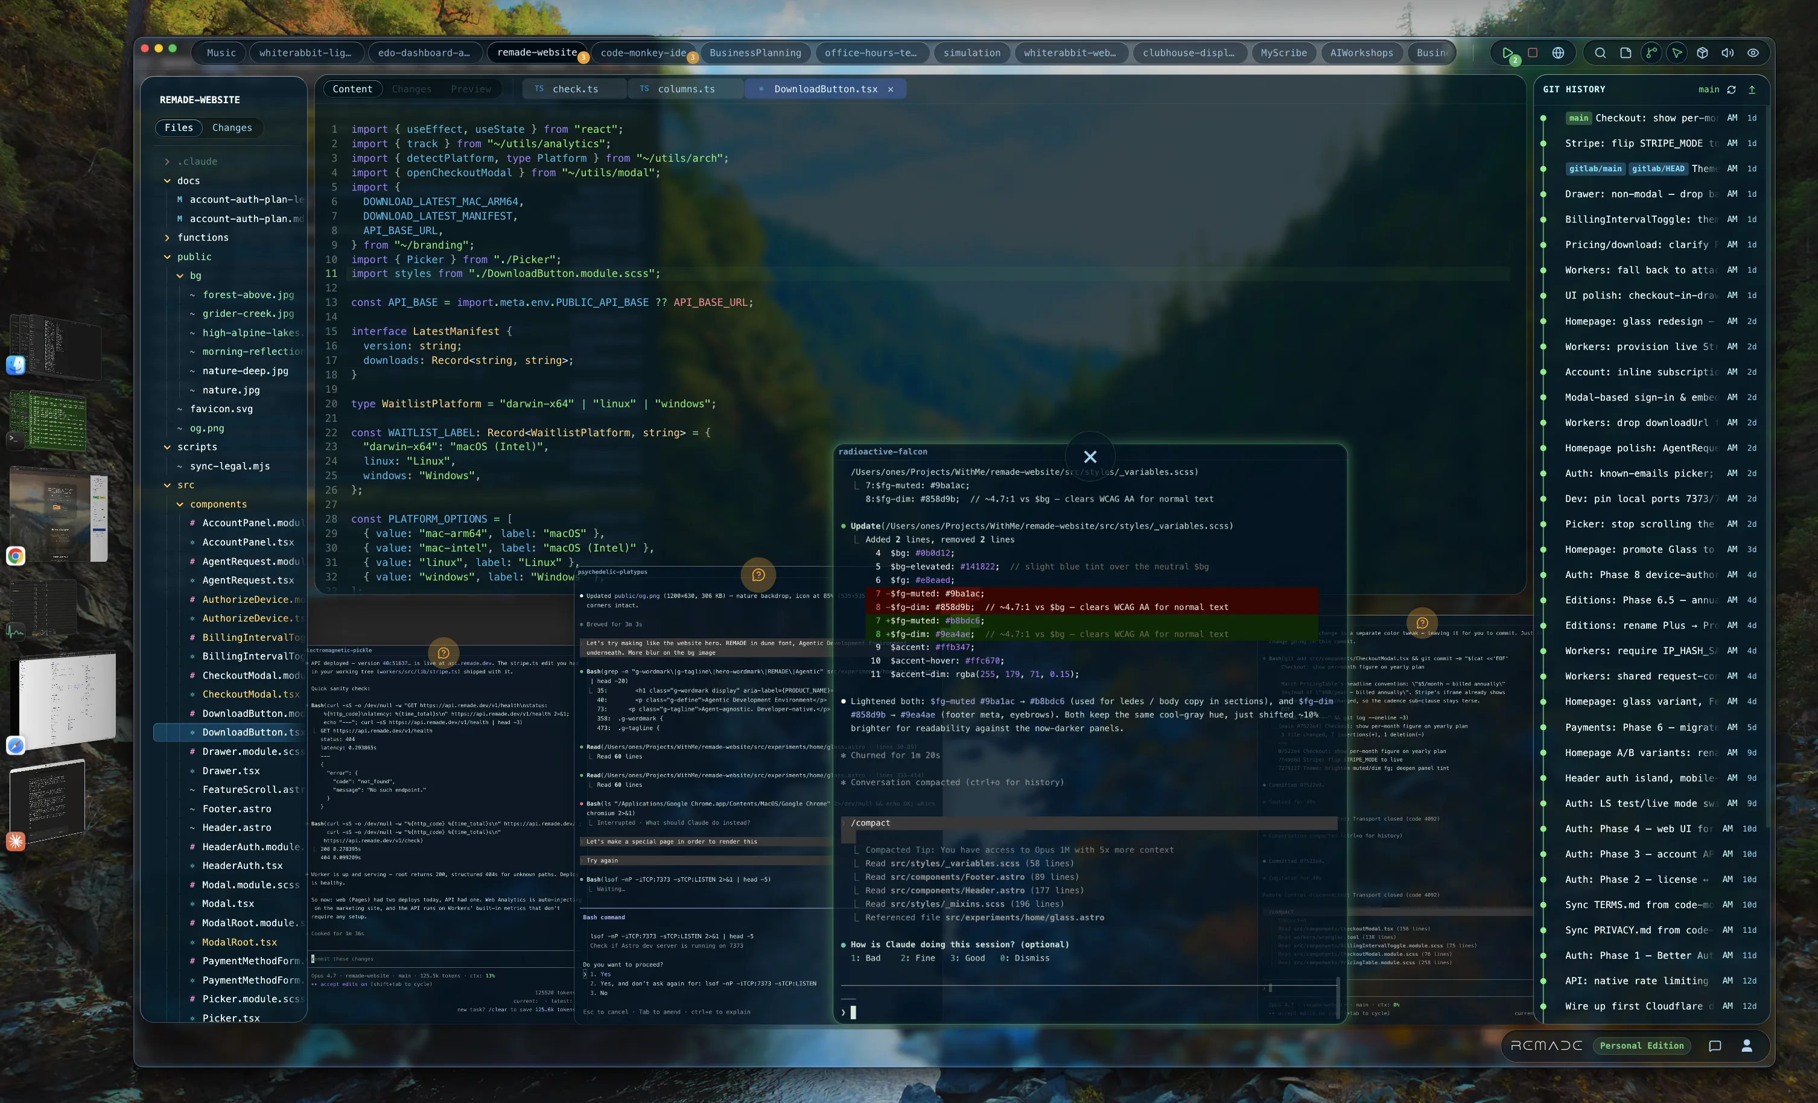Open sync-legal.mjs in file tree
This screenshot has height=1103, width=1818.
tap(229, 466)
